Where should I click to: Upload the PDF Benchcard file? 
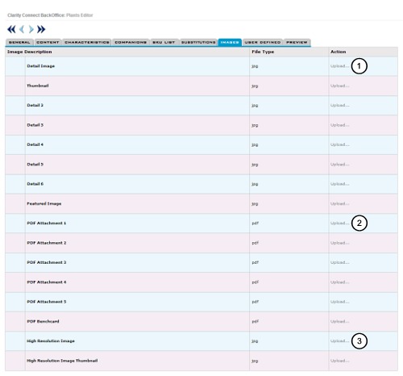tap(340, 321)
